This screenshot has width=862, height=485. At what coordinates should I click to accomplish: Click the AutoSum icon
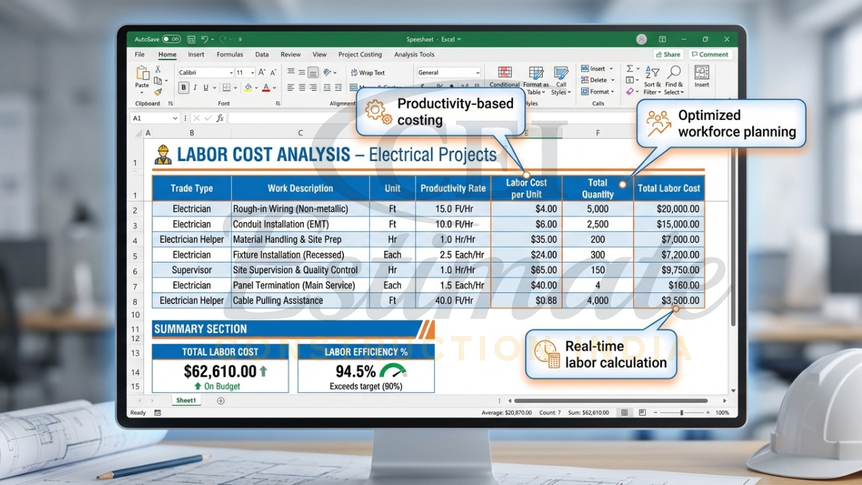(x=630, y=69)
